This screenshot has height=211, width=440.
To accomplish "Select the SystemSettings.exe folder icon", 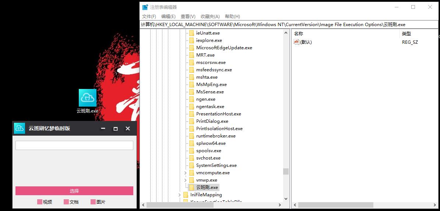I will tap(191, 165).
